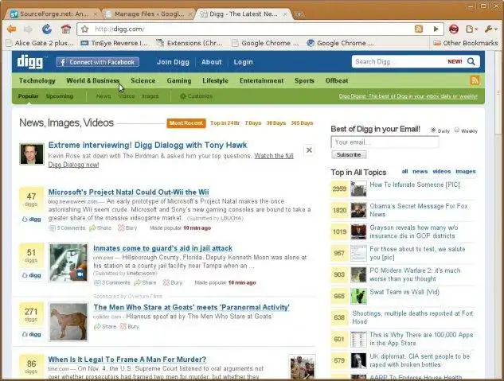Click Join Digg link
Viewport: 504px width, 381px height.
(x=173, y=62)
